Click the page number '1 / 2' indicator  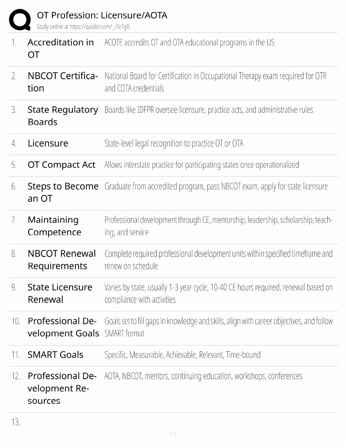pyautogui.click(x=173, y=434)
